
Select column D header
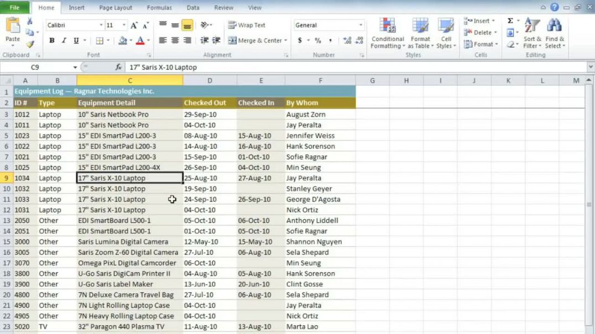(210, 81)
